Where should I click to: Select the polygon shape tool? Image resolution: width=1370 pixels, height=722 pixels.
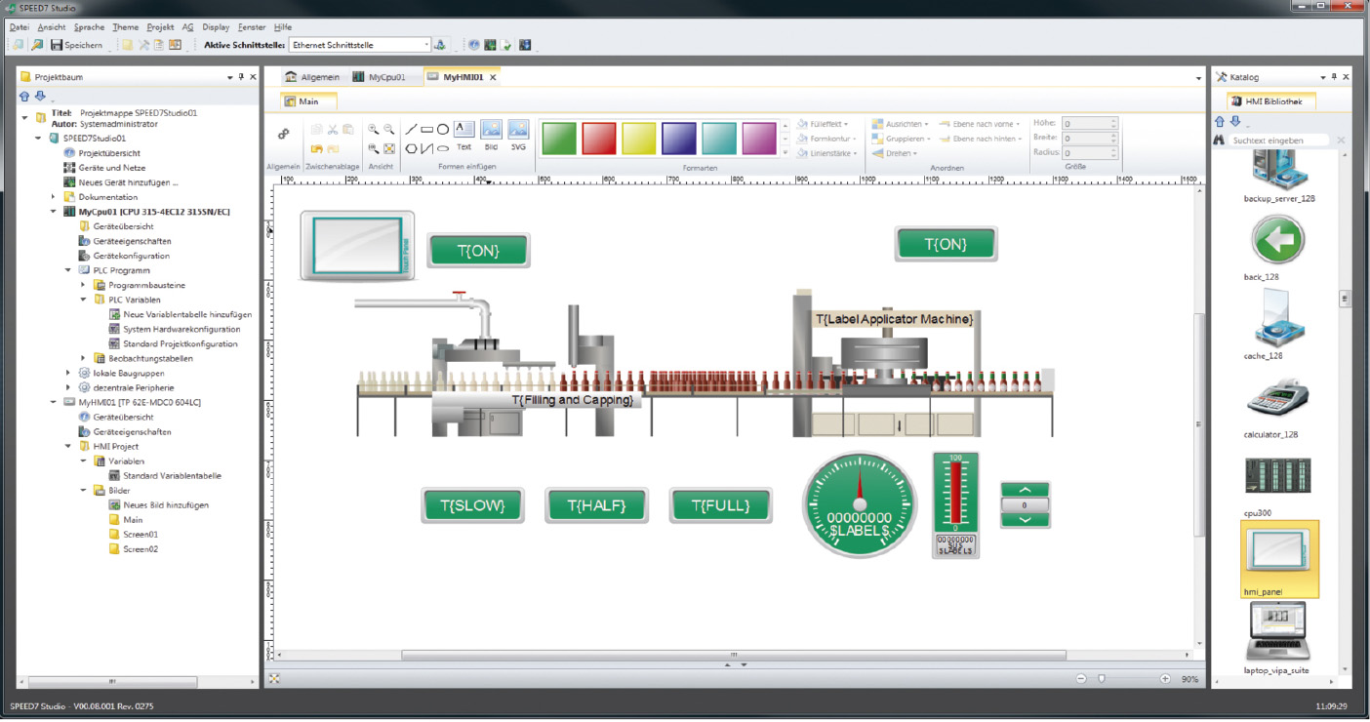tap(411, 148)
